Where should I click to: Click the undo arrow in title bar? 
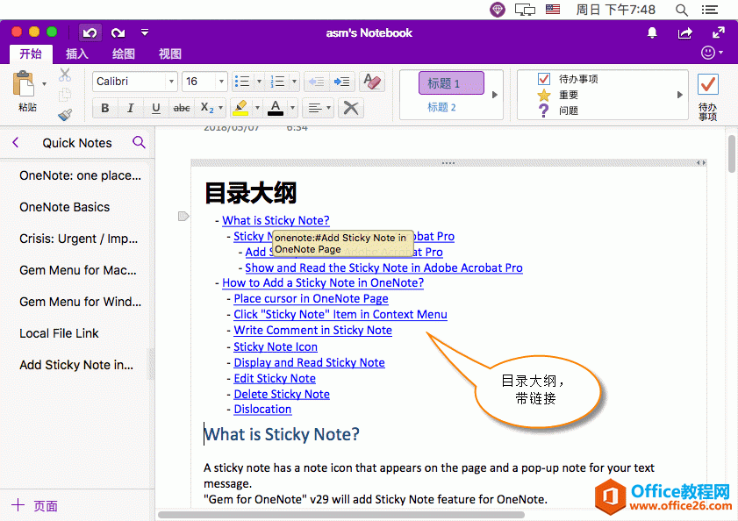(x=90, y=32)
